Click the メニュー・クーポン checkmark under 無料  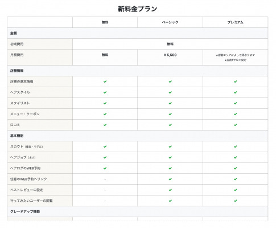click(105, 114)
